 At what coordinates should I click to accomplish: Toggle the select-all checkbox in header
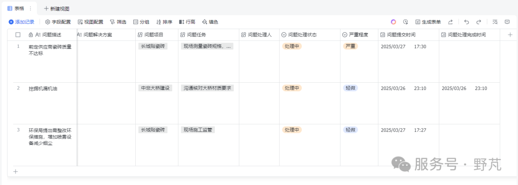(18, 34)
